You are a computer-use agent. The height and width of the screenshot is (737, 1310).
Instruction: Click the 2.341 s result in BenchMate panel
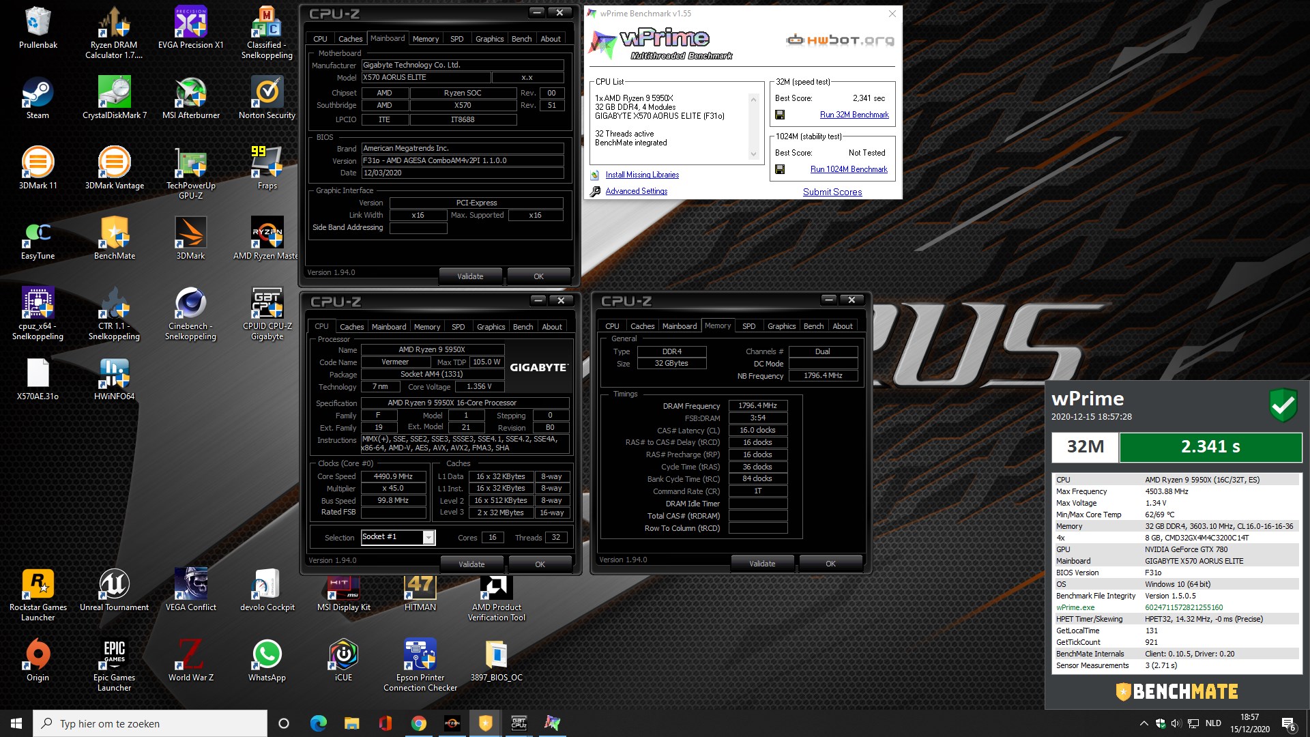coord(1210,447)
